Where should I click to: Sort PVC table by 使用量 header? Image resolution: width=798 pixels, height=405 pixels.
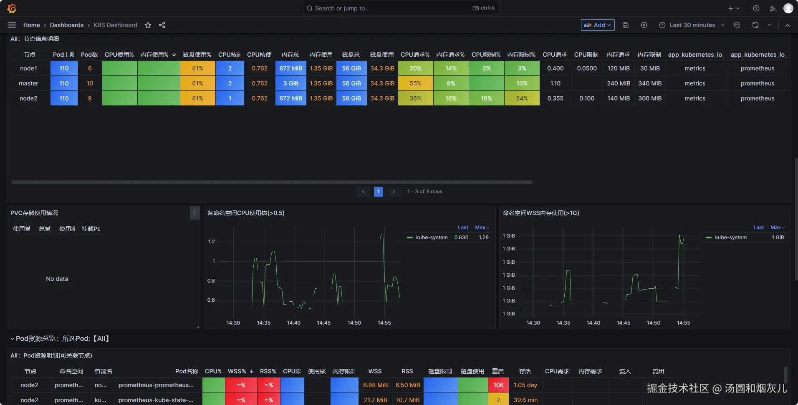tap(22, 229)
